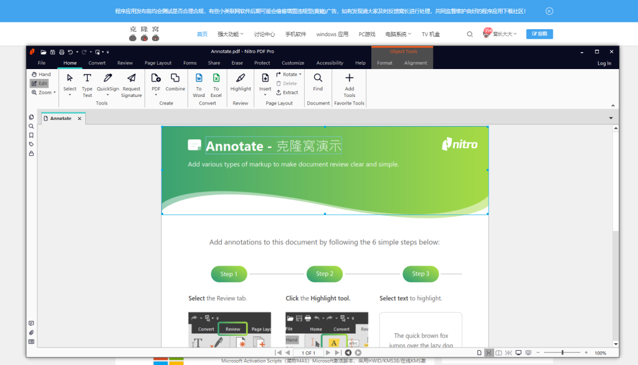638x365 pixels.
Task: Click Extract pages in Page Layout group
Action: tap(287, 93)
